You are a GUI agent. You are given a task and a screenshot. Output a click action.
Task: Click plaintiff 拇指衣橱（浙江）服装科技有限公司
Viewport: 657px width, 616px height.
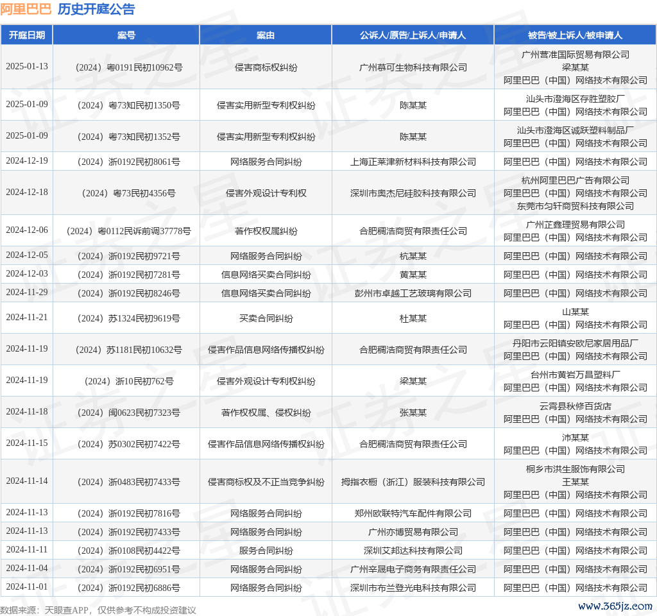[413, 482]
